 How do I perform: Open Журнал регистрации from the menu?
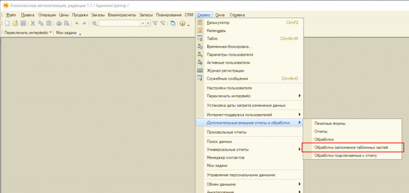[x=225, y=71]
